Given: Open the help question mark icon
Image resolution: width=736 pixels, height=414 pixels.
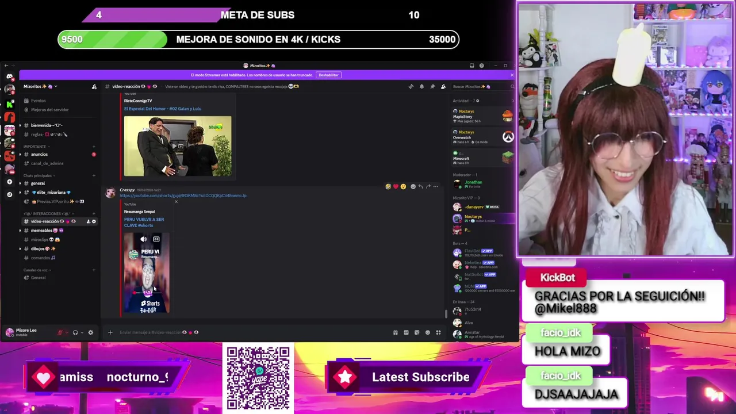Looking at the screenshot, I should (x=482, y=66).
